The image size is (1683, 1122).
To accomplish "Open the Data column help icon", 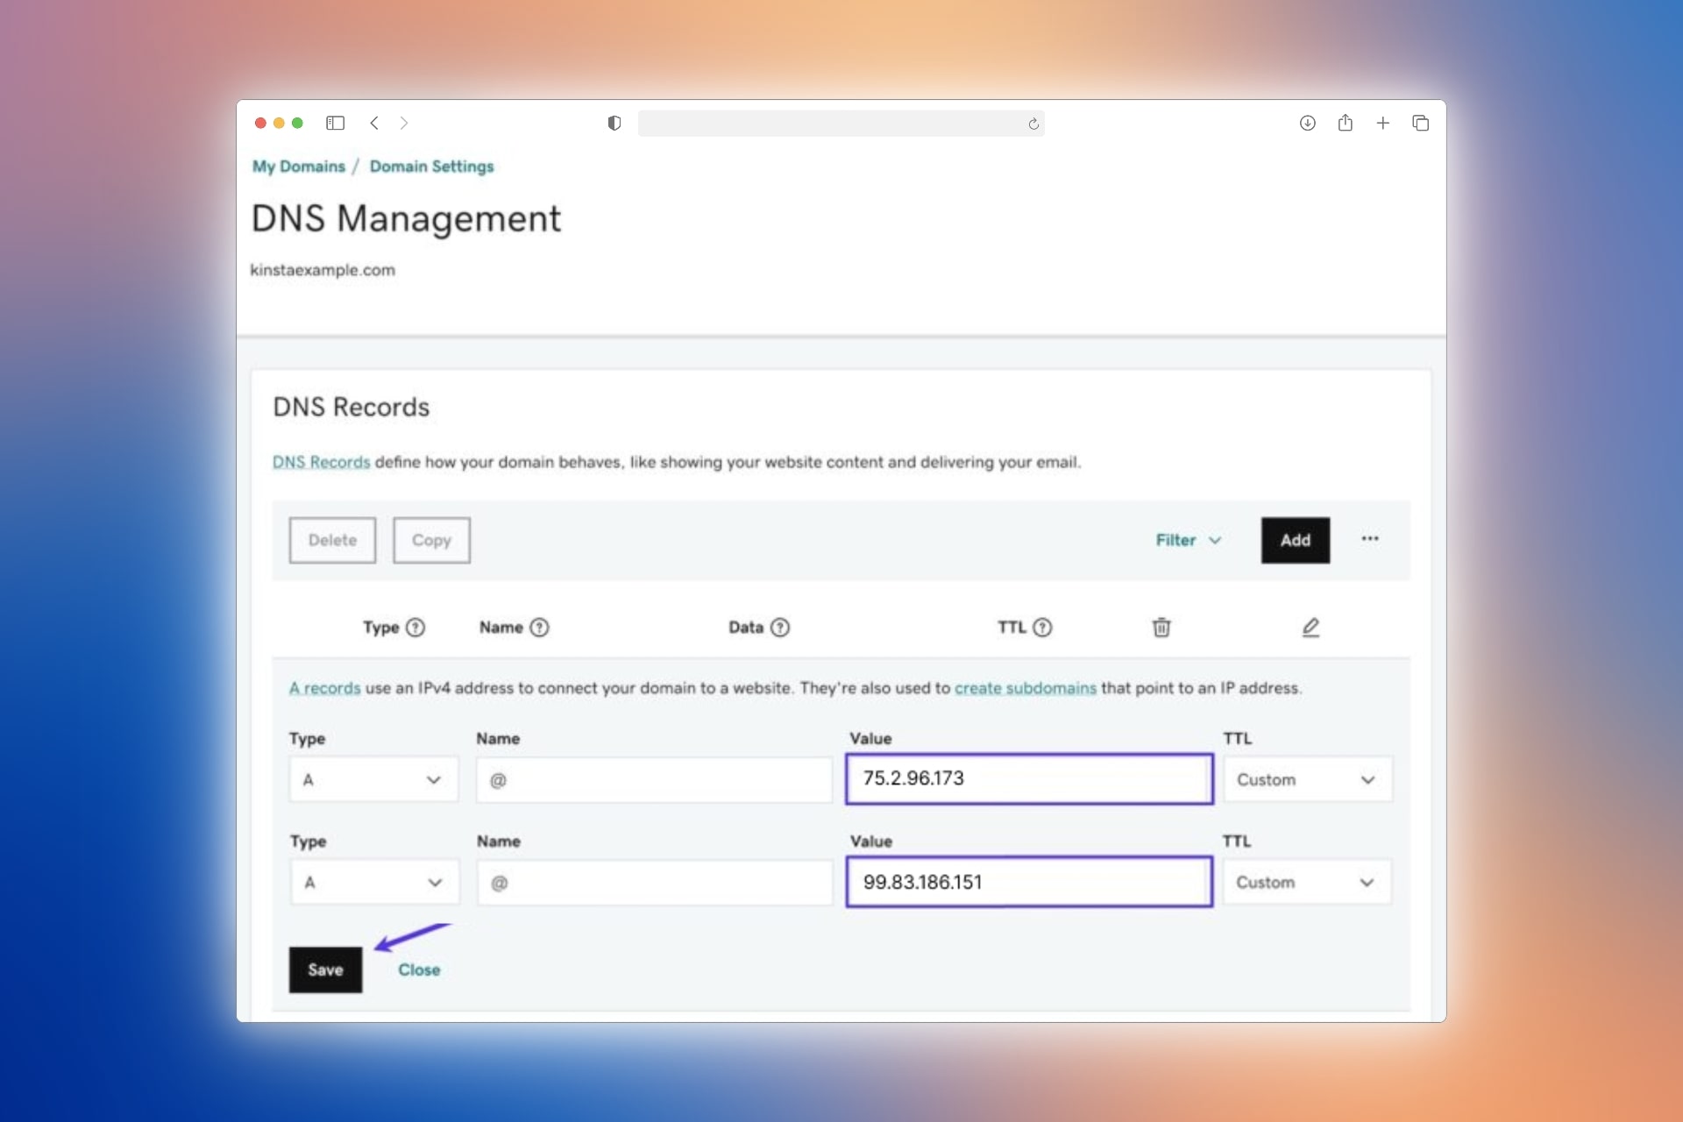I will [781, 628].
